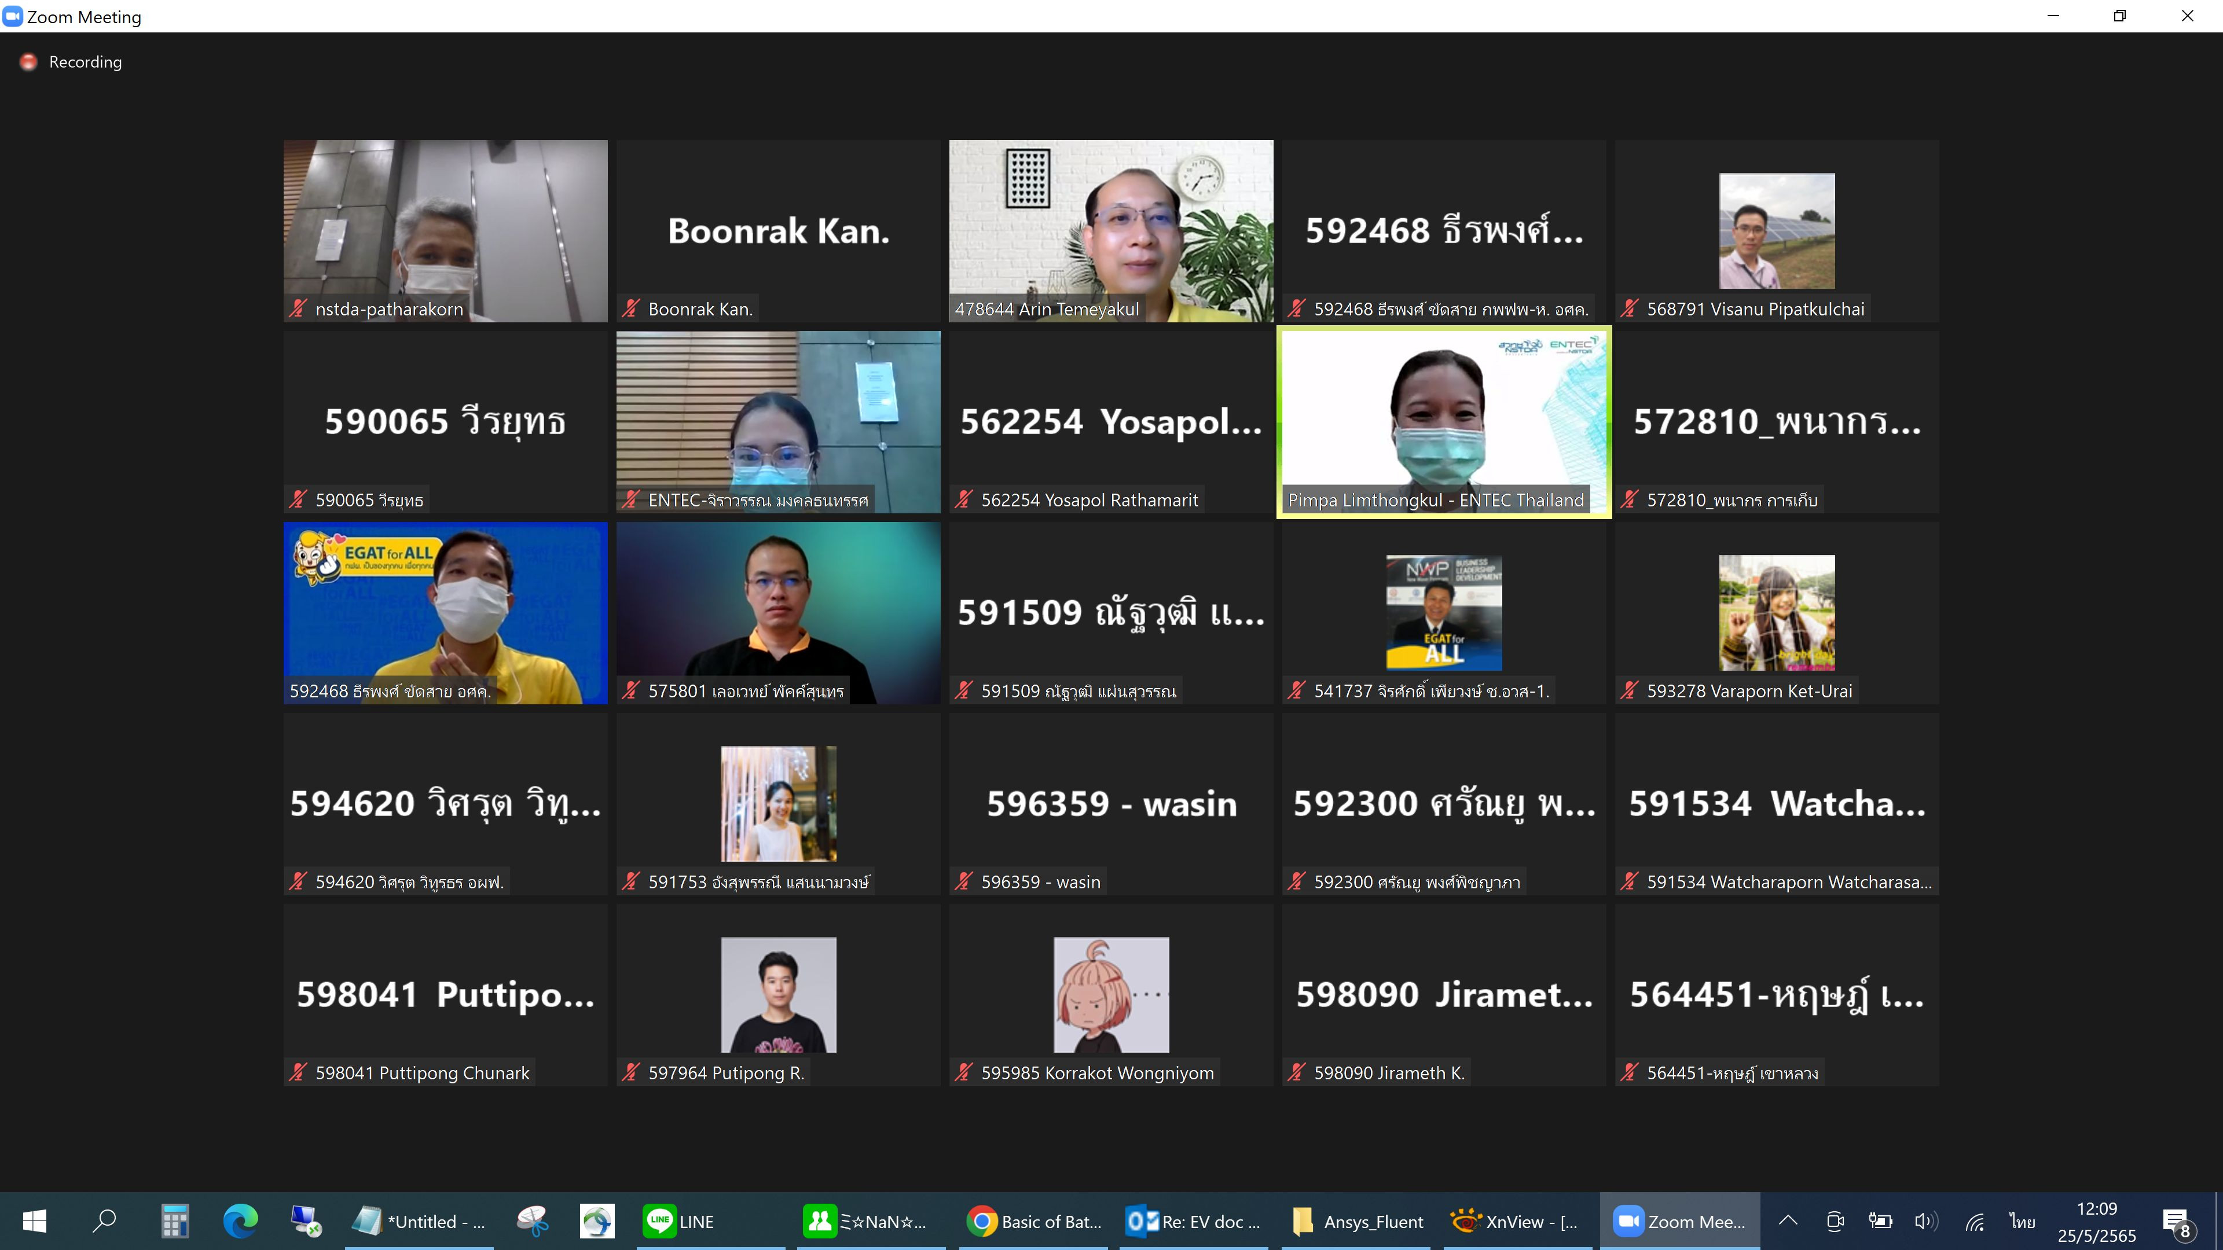Select the Boonrak Kan. participant tile

[x=779, y=231]
